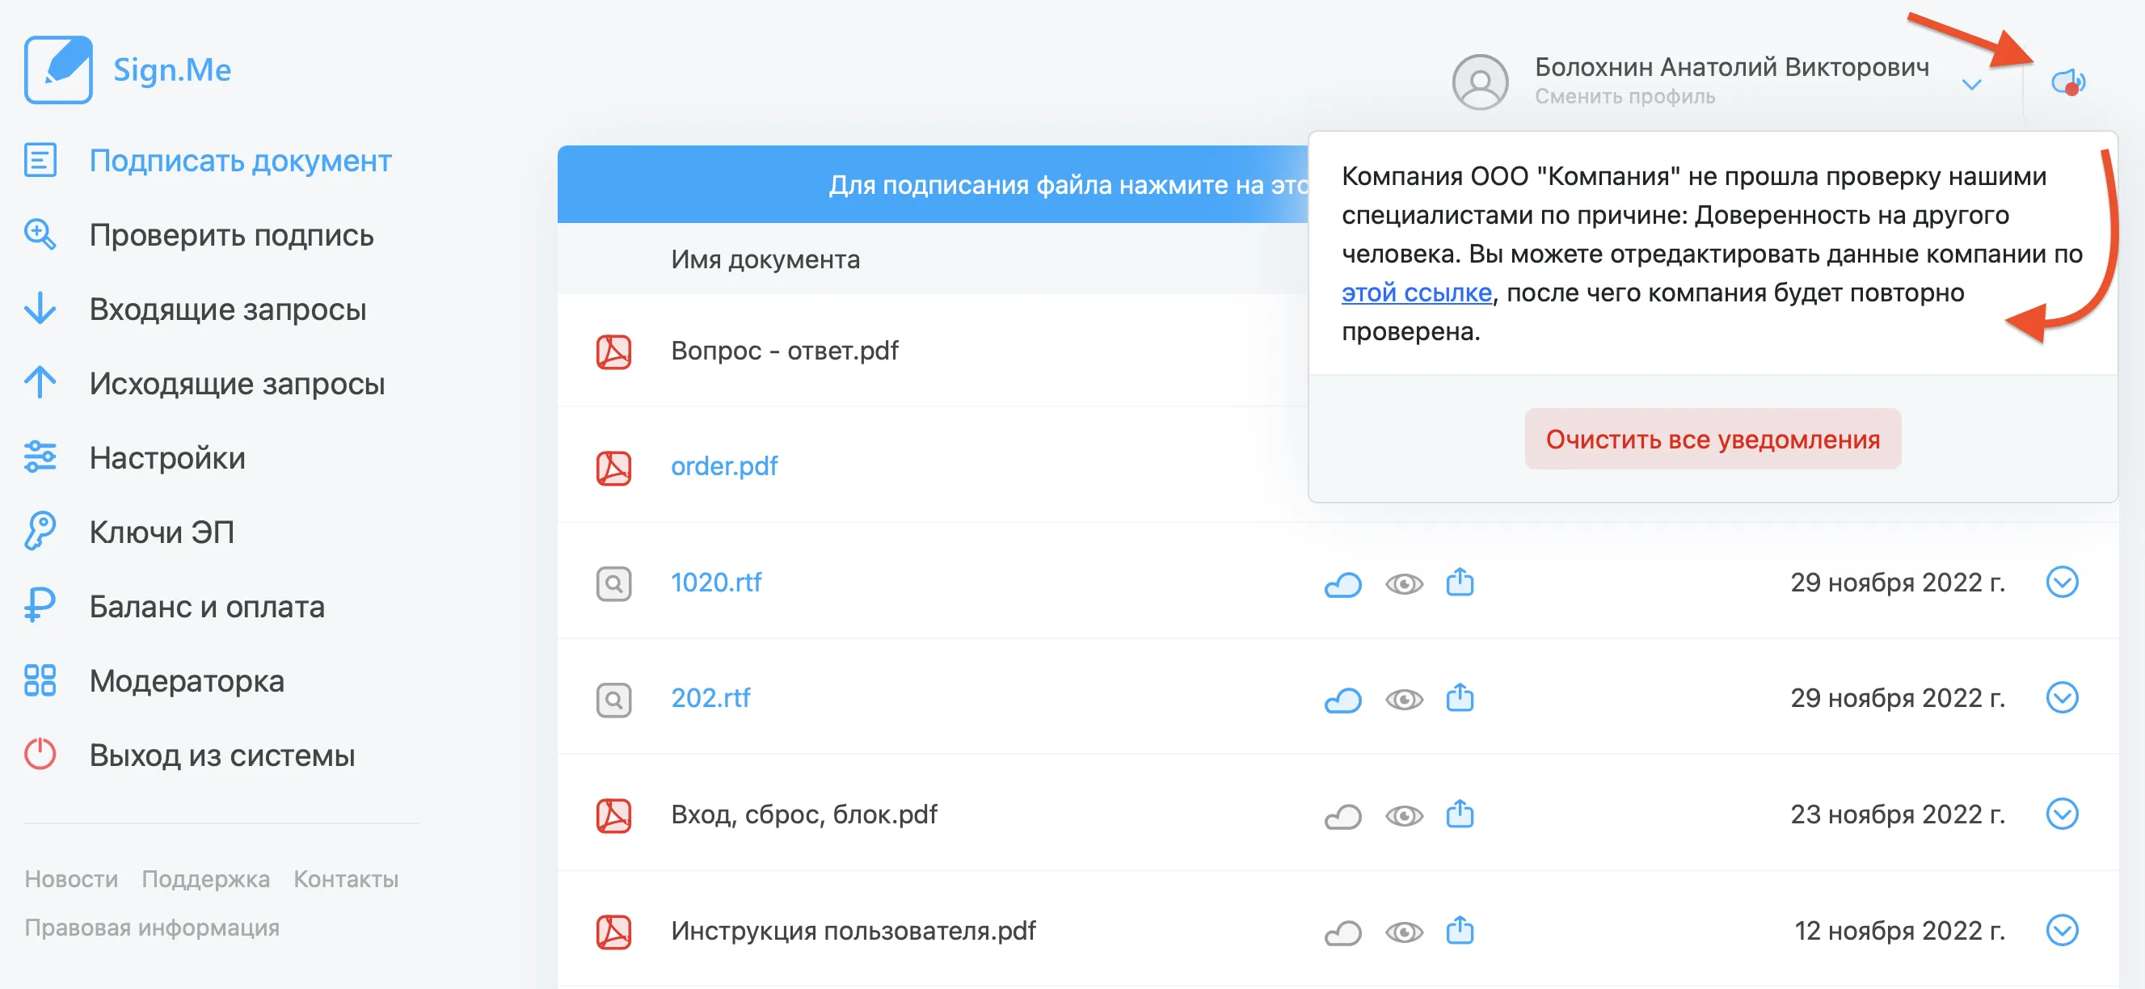Viewport: 2145px width, 989px height.
Task: Open the 202.rtf document link
Action: (x=710, y=697)
